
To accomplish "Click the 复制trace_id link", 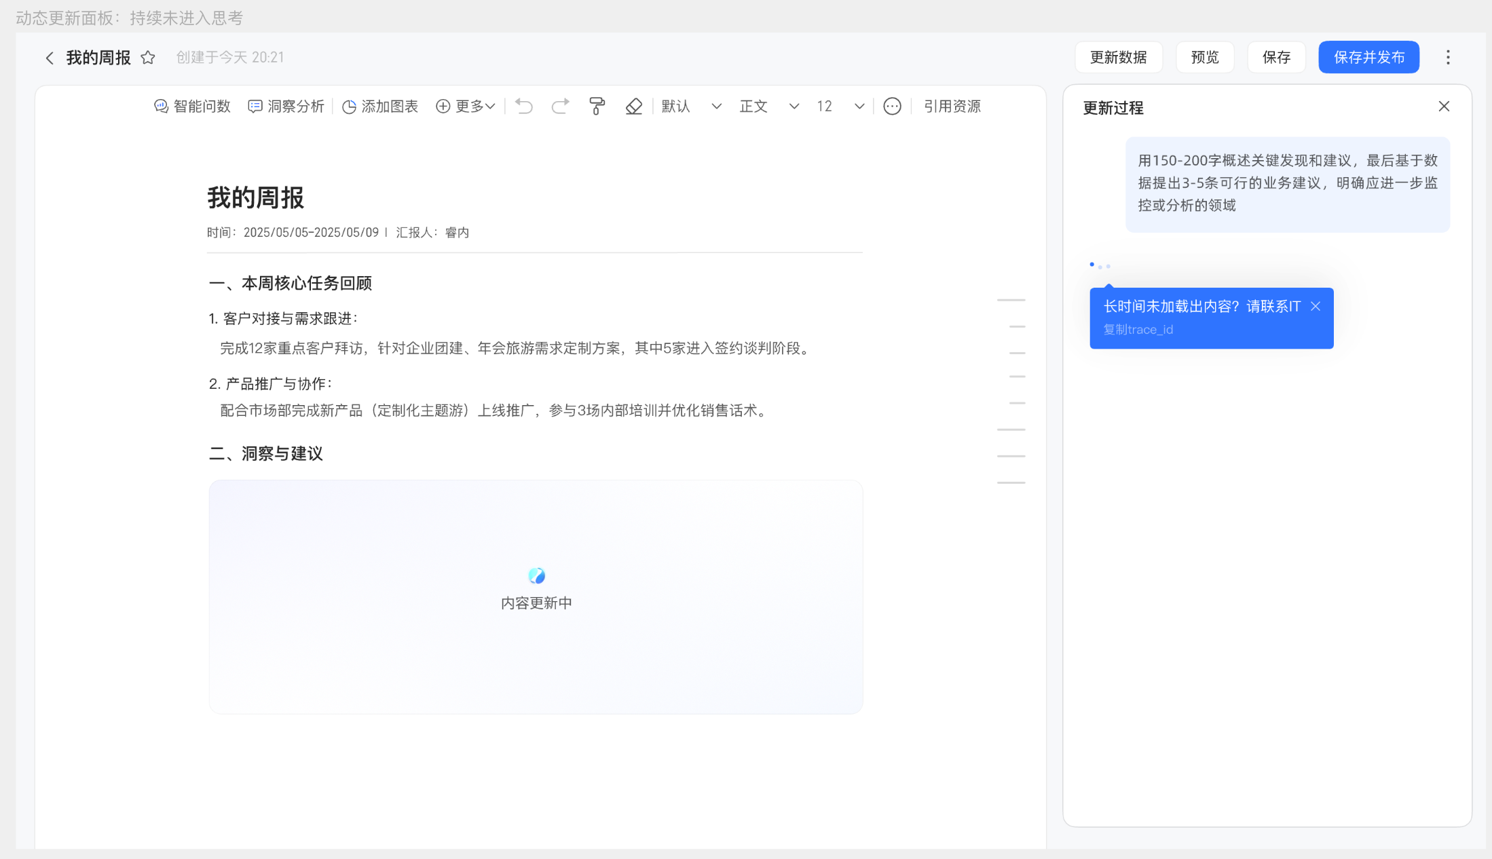I will 1138,330.
